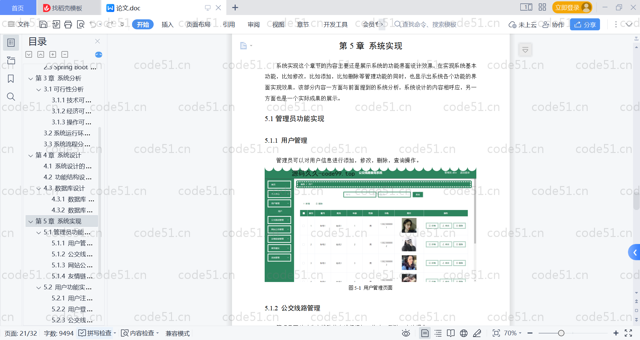Click the Export to PDF icon

pyautogui.click(x=56, y=24)
